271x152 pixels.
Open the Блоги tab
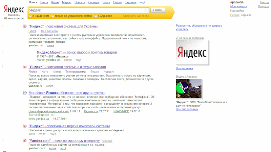point(106,2)
